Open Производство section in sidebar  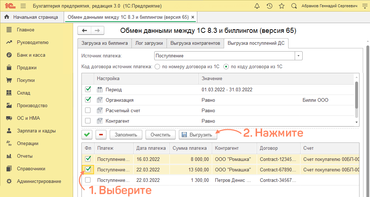[x=32, y=106]
